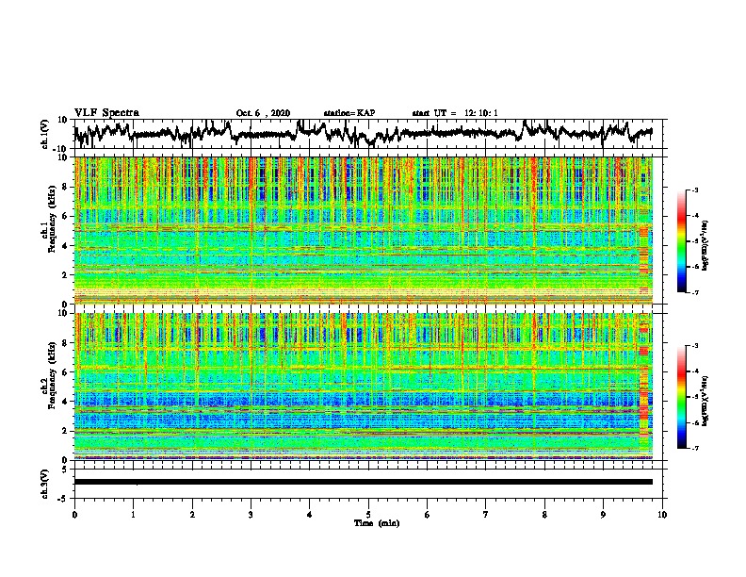The width and height of the screenshot is (746, 577).
Task: Click the ch.1 colorbar unit label
Action: pos(705,246)
